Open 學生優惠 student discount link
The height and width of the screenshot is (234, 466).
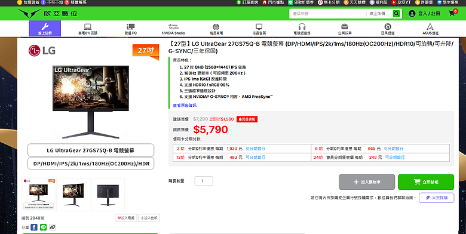(x=447, y=2)
